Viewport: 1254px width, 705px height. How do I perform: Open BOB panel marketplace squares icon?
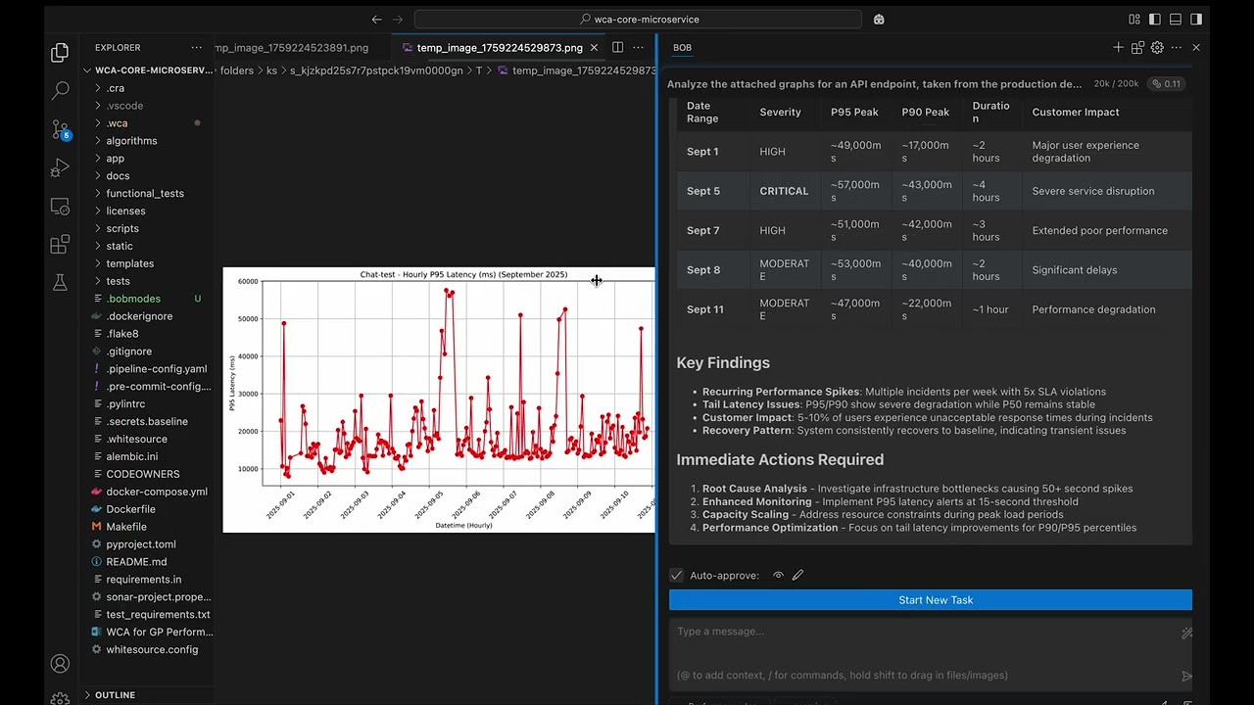coord(1137,47)
